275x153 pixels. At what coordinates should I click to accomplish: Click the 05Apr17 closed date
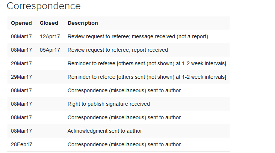coord(50,50)
